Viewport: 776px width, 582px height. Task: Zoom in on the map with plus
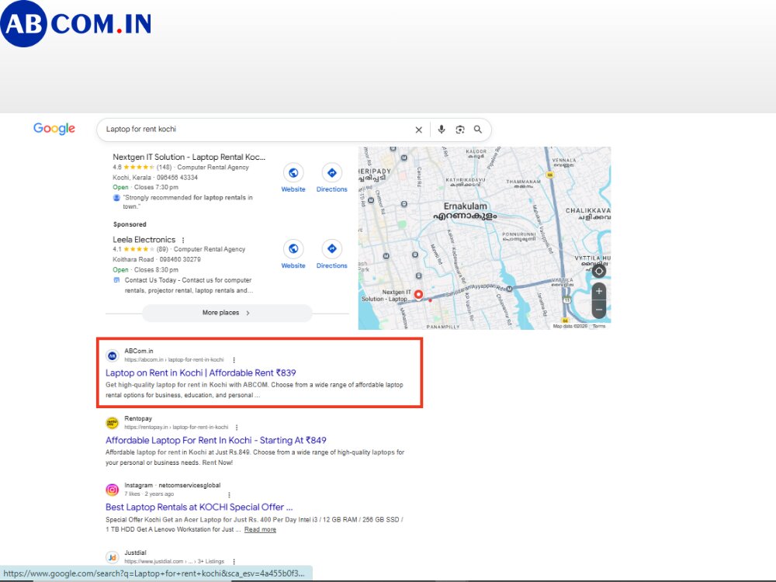coord(599,291)
